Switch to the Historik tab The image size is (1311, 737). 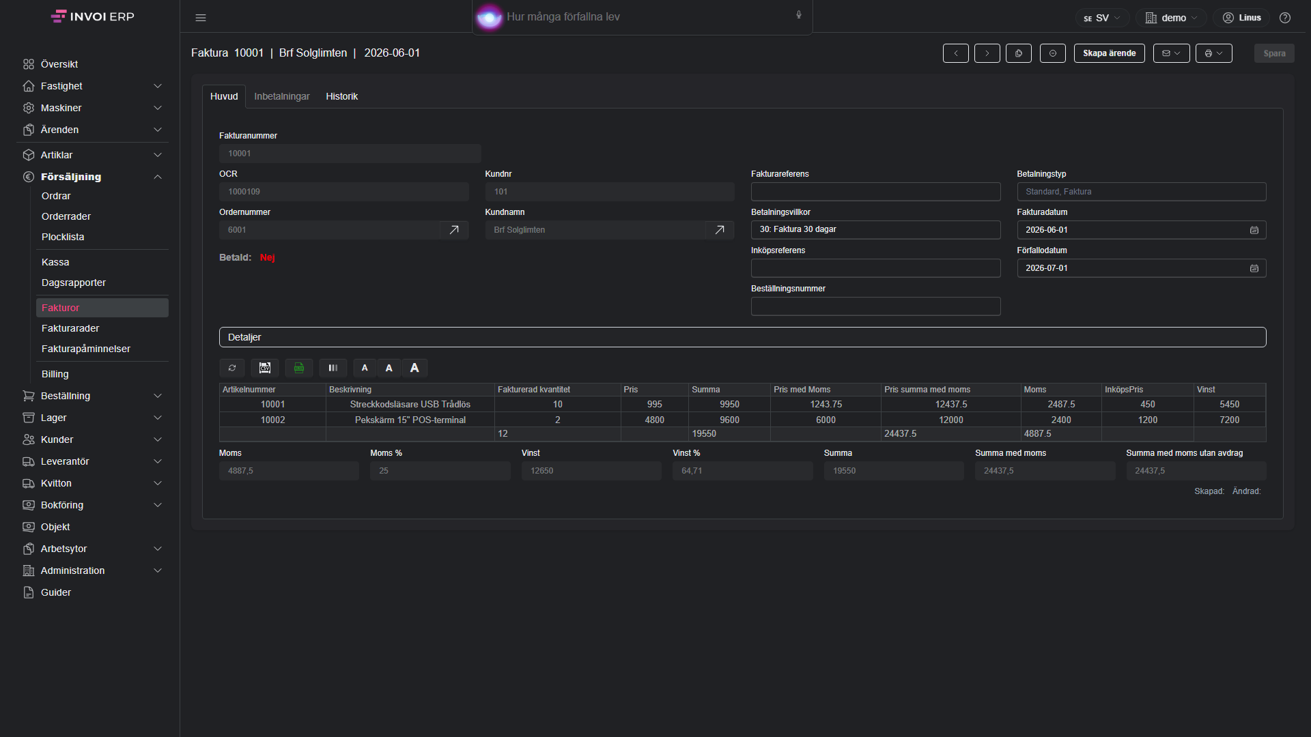click(341, 96)
